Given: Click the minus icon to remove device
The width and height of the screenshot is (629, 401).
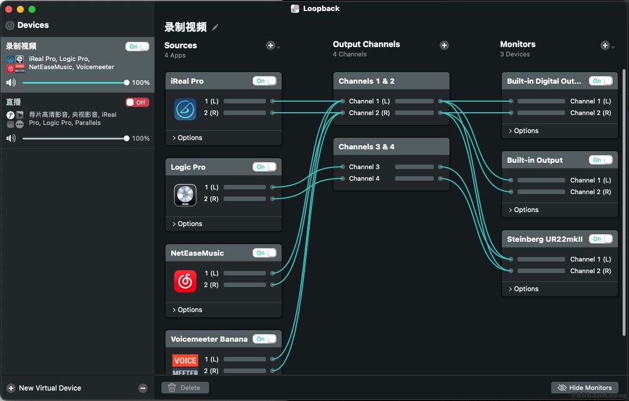Looking at the screenshot, I should coord(143,388).
